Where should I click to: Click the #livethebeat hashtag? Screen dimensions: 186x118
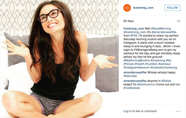click(x=132, y=88)
